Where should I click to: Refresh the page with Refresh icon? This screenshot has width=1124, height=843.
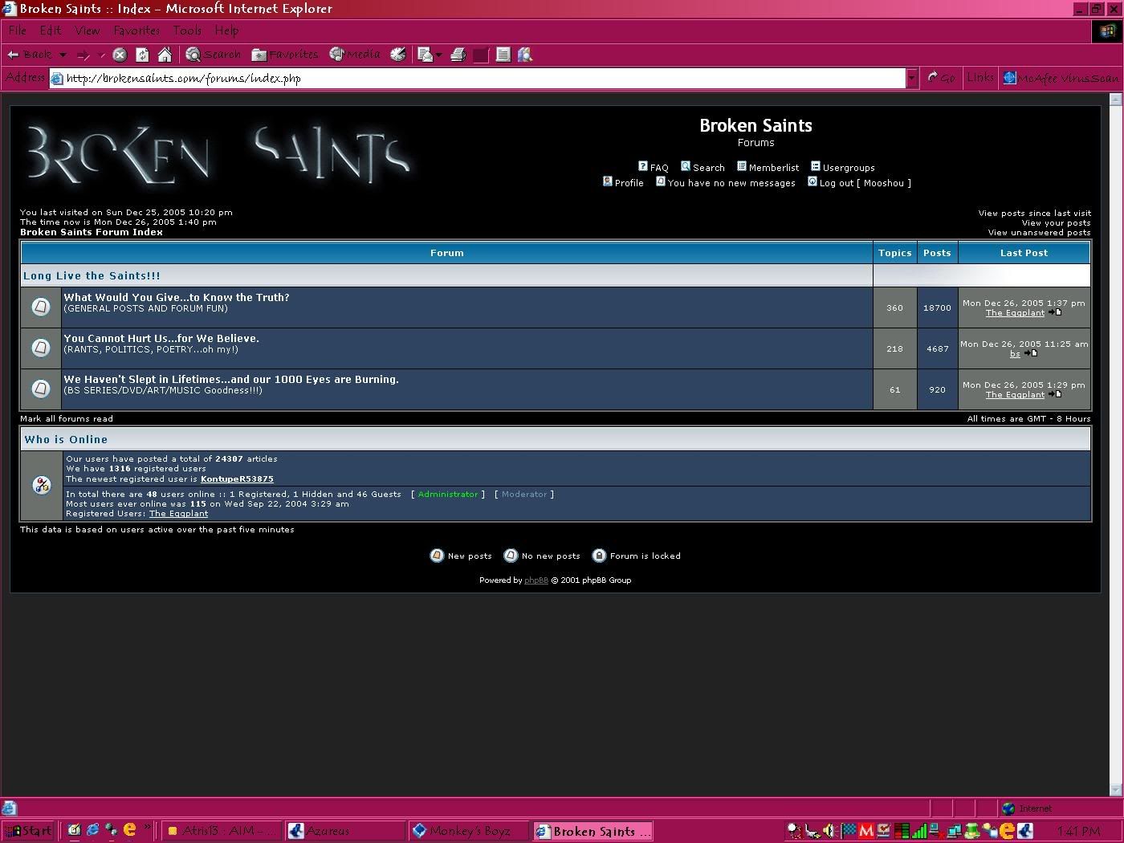coord(142,55)
